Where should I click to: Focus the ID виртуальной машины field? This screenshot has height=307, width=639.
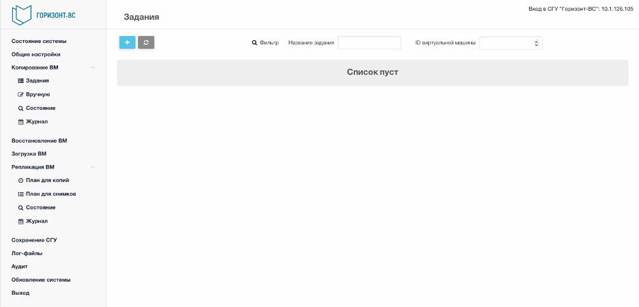pos(511,43)
